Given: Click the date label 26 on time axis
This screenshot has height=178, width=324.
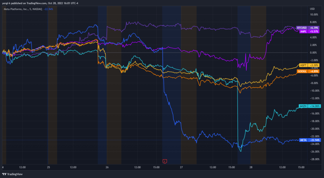Looking at the screenshot, I should (x=107, y=167).
